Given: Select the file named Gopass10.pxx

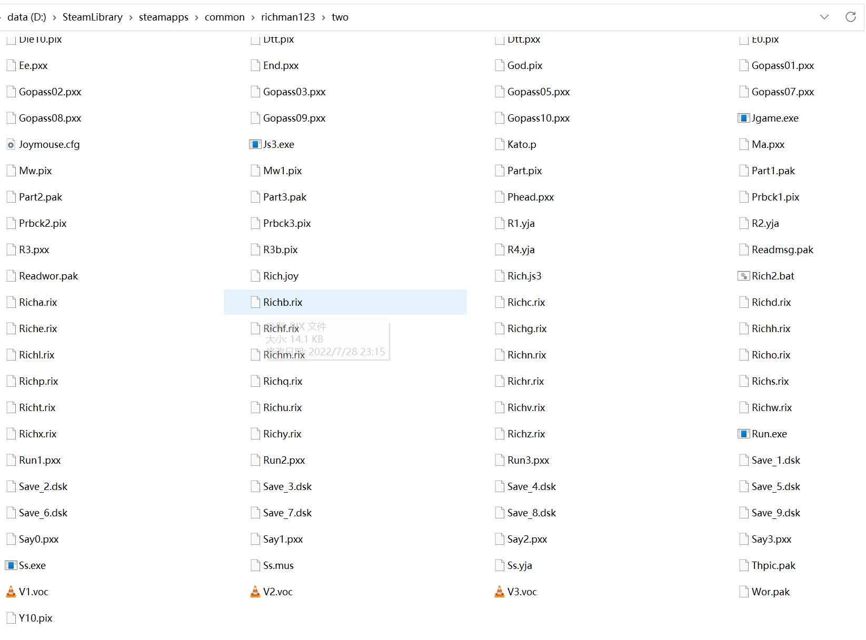Looking at the screenshot, I should [x=539, y=118].
